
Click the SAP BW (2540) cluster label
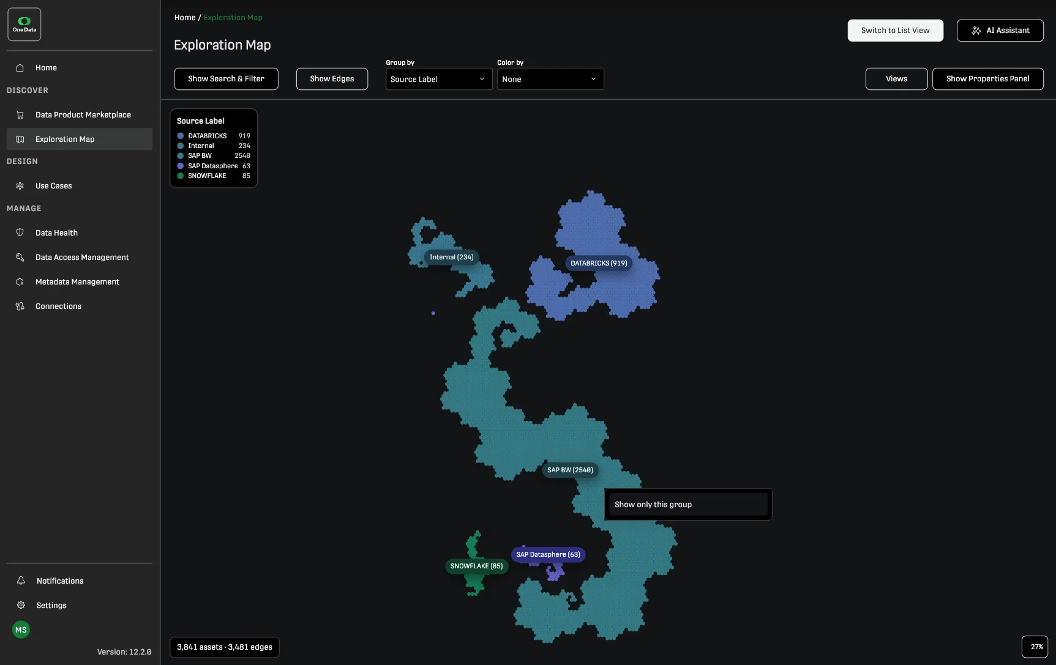pyautogui.click(x=570, y=470)
